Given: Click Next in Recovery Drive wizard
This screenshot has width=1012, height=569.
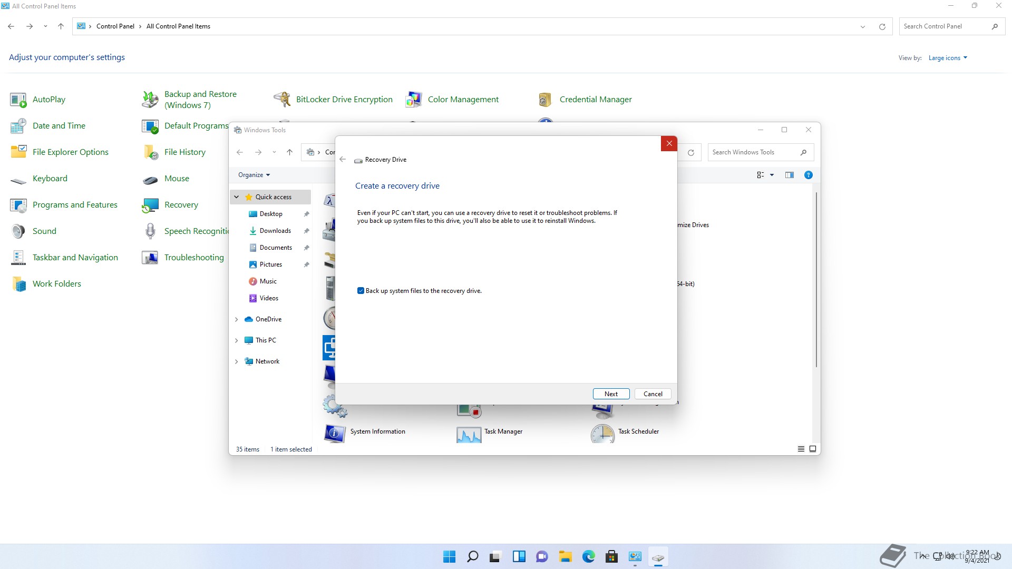Looking at the screenshot, I should click(611, 394).
